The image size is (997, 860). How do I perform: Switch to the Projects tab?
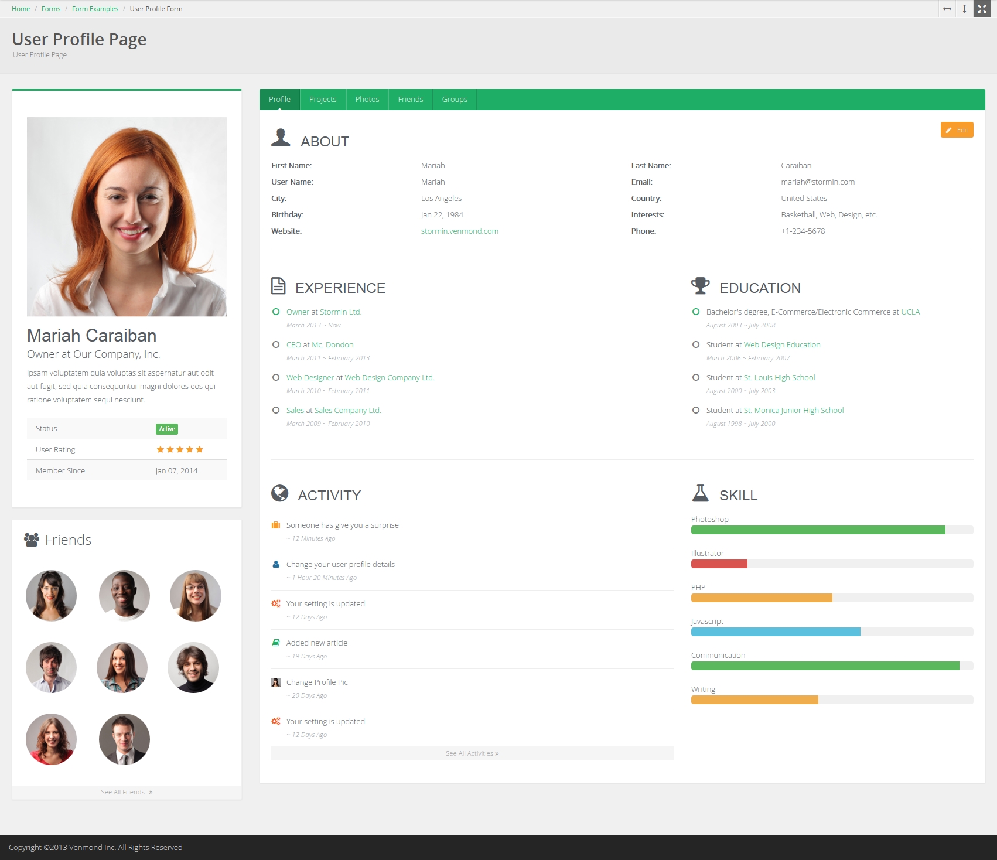tap(323, 100)
